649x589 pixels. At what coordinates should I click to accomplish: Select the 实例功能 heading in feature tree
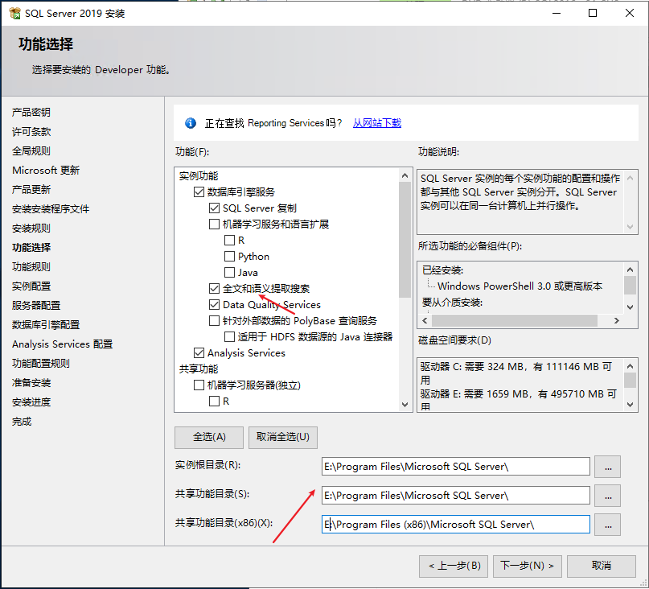click(x=199, y=176)
